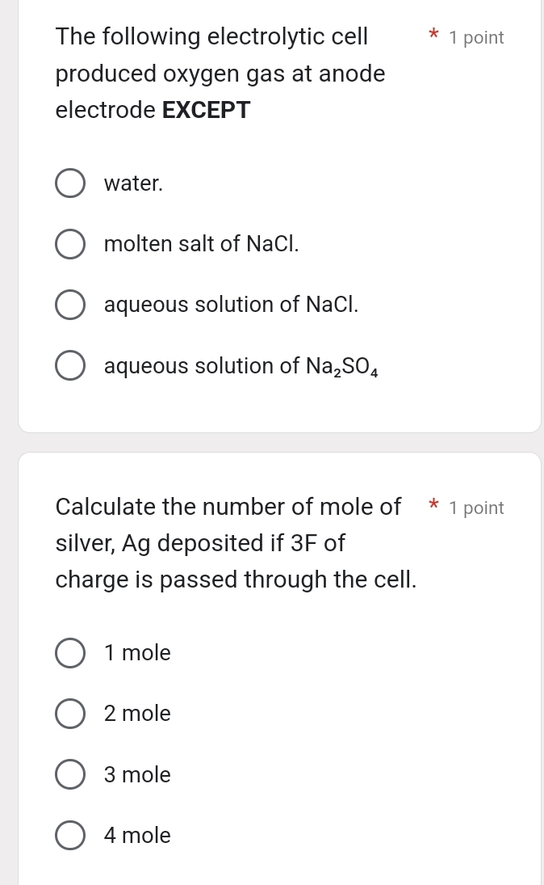Click the red asterisk on first question
This screenshot has height=885, width=544.
pyautogui.click(x=433, y=36)
